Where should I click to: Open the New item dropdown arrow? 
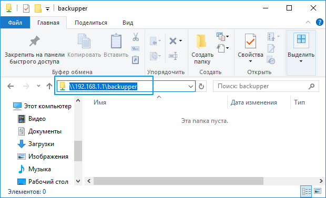click(x=228, y=37)
